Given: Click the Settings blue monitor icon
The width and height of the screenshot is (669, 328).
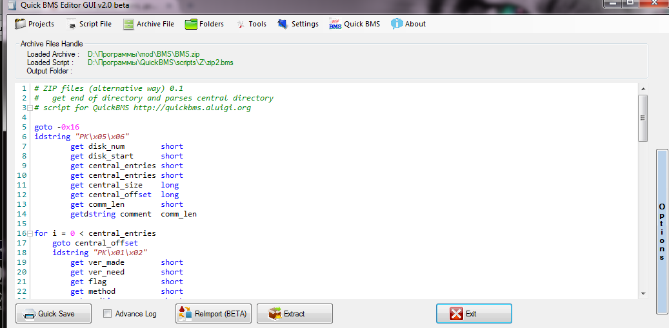Looking at the screenshot, I should point(283,24).
